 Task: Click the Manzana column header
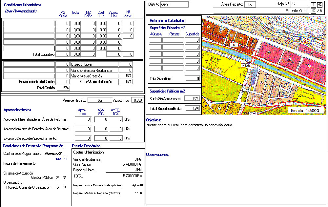[x=156, y=34]
